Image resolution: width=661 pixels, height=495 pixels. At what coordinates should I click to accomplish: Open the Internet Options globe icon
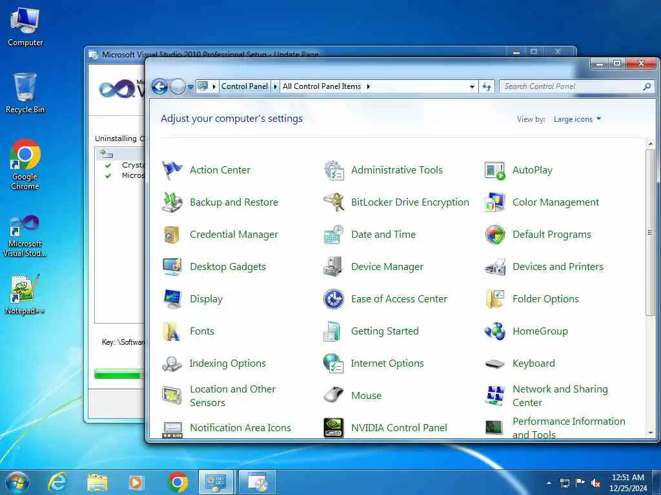point(334,364)
